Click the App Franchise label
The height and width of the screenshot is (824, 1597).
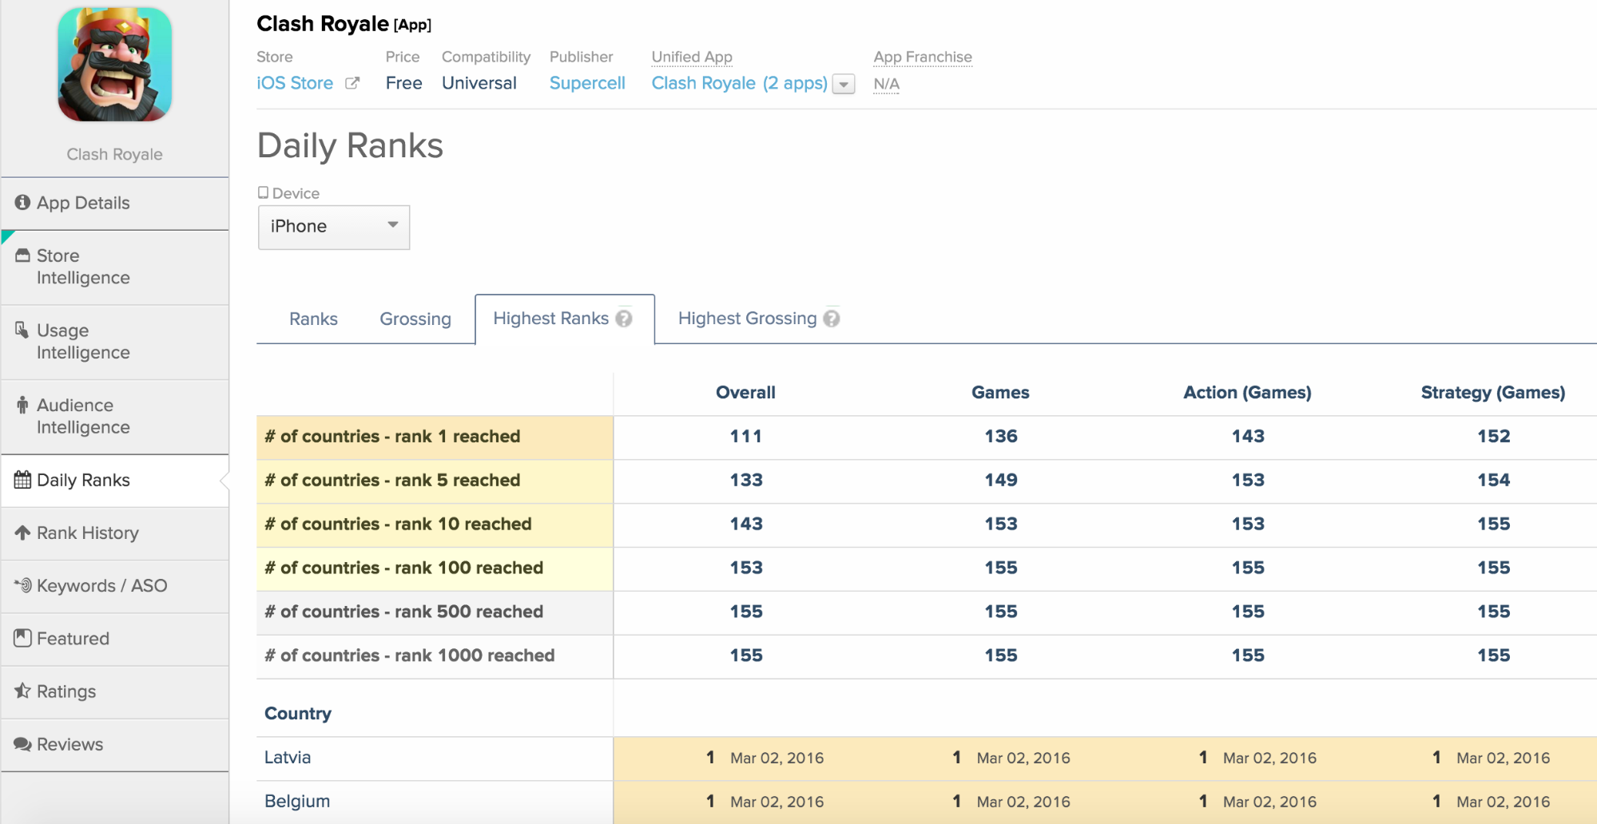[923, 57]
